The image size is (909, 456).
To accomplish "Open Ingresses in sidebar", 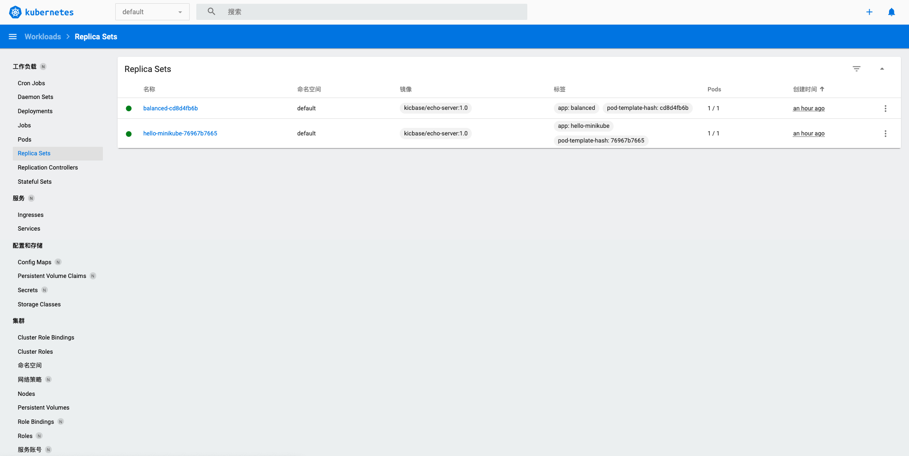I will (30, 215).
